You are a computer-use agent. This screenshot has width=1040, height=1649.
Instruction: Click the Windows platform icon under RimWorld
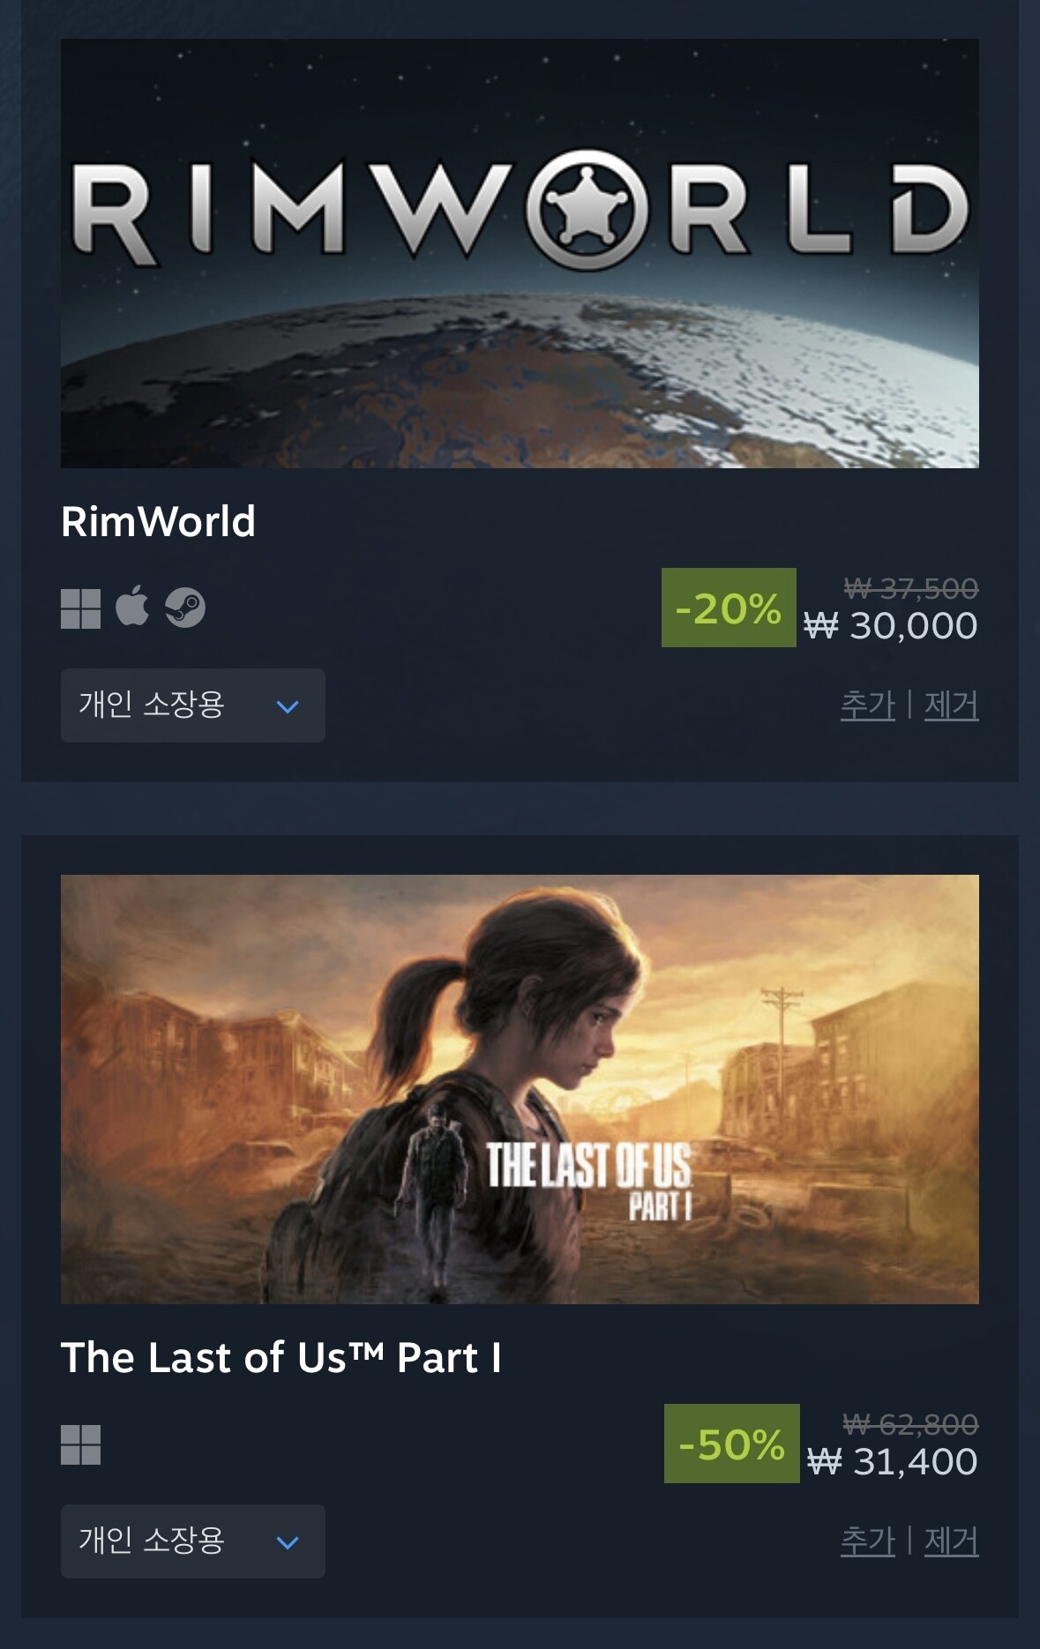click(80, 608)
